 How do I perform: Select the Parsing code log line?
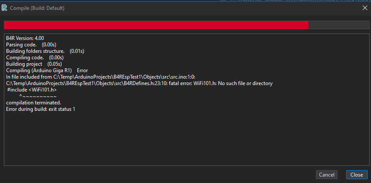31,45
